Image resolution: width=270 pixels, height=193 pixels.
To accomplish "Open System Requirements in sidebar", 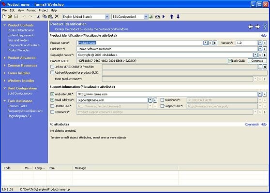I will pos(21,35).
